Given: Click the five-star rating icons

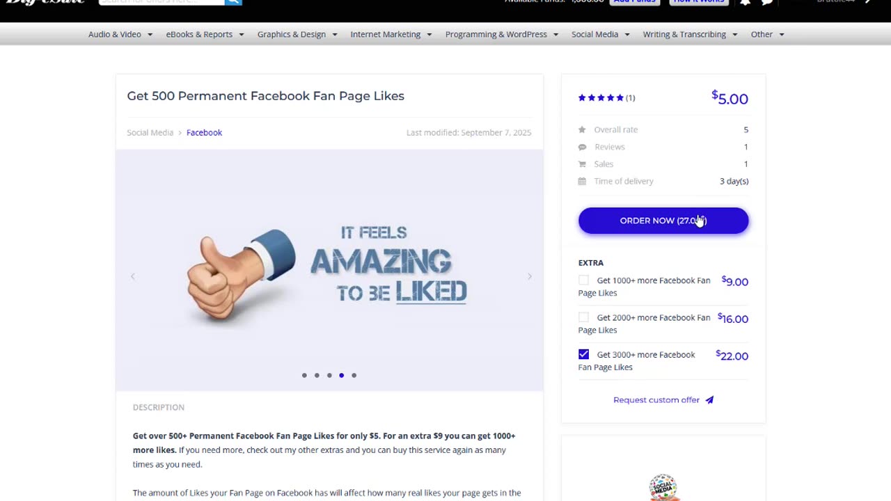Looking at the screenshot, I should (x=601, y=98).
